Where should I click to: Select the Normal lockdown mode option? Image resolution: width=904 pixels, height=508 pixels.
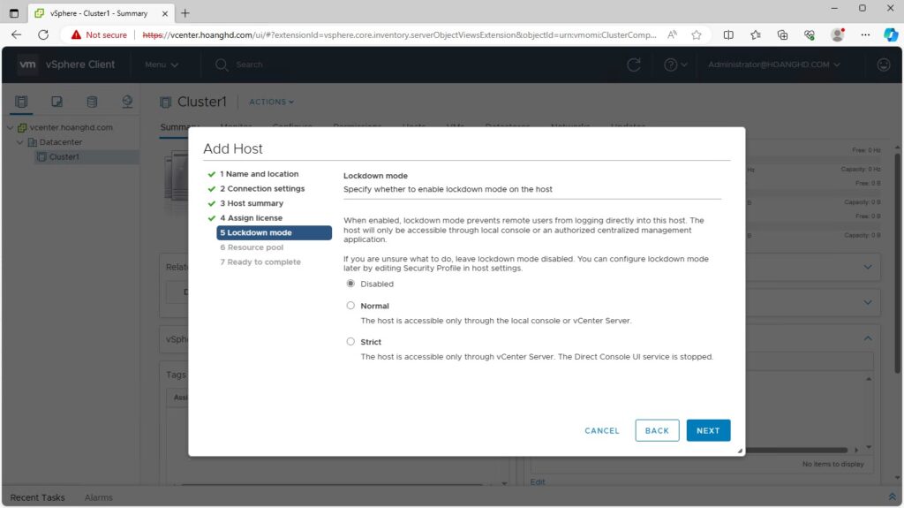pyautogui.click(x=350, y=306)
